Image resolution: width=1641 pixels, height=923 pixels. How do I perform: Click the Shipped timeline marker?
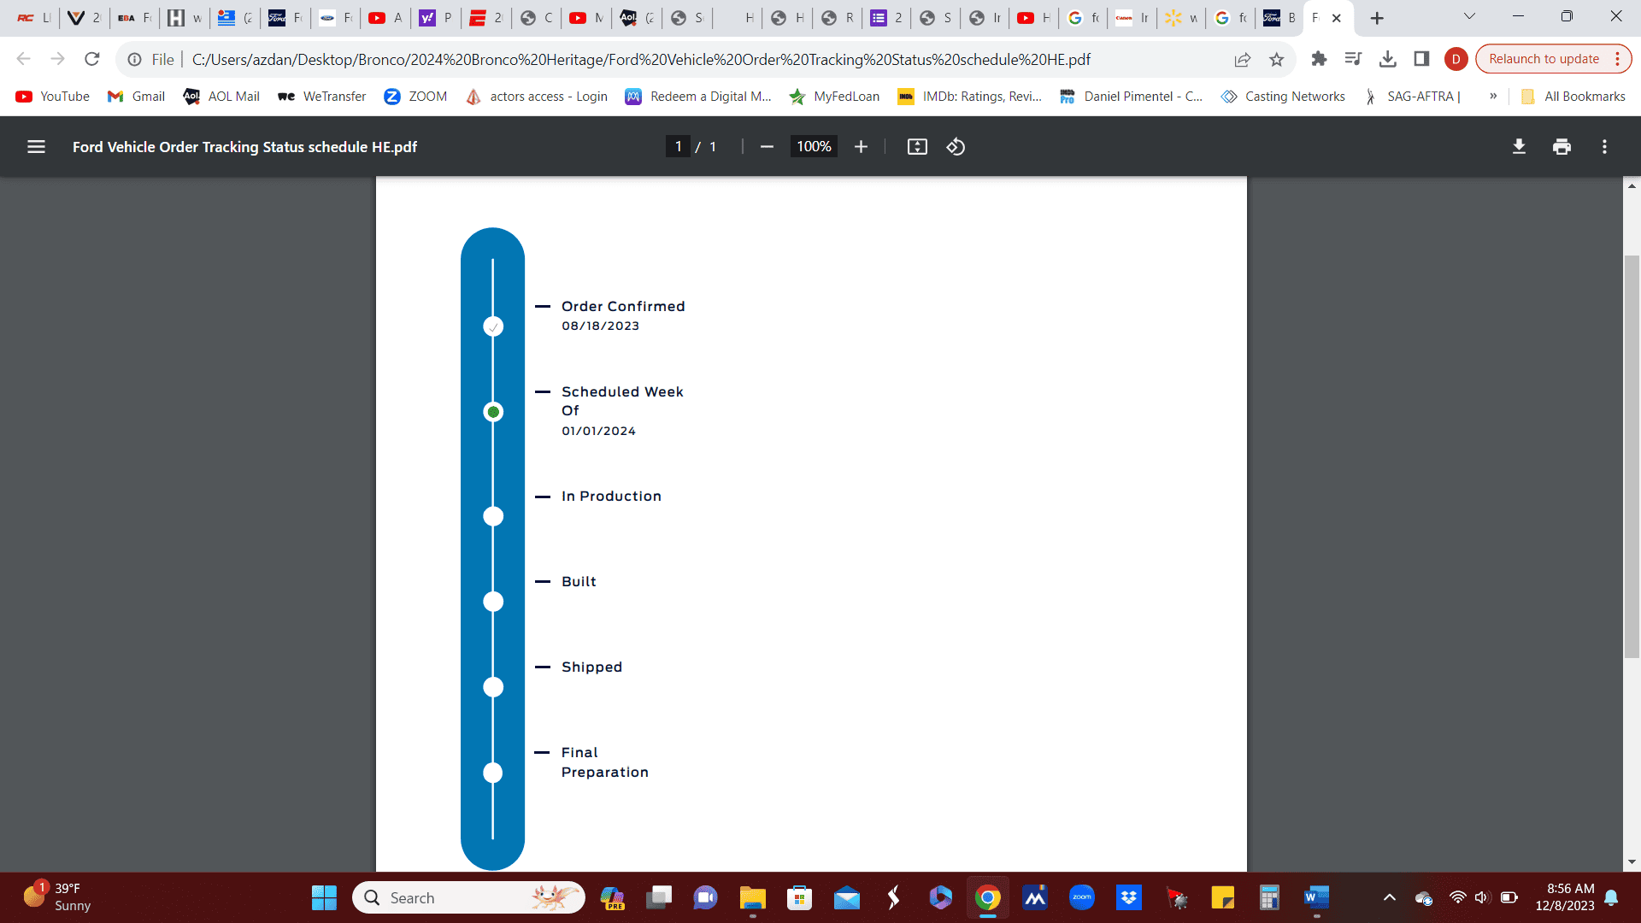pos(493,687)
